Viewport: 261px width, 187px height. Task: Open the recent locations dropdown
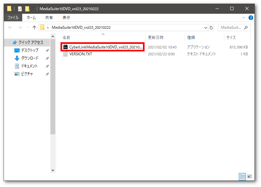click(x=27, y=28)
